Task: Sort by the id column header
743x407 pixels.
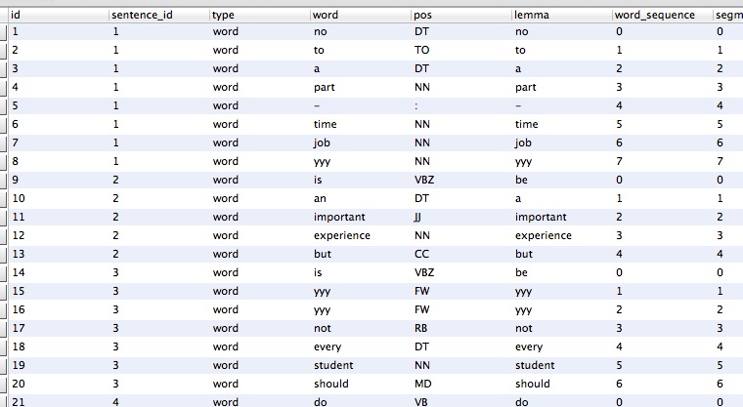Action: pos(59,15)
